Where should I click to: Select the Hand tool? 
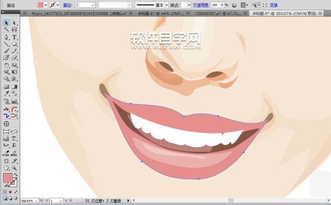click(x=6, y=168)
